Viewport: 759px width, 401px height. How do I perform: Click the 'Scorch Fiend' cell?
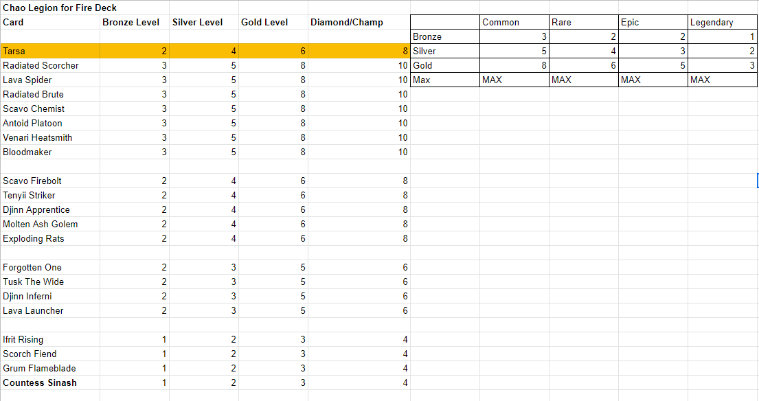click(x=50, y=354)
